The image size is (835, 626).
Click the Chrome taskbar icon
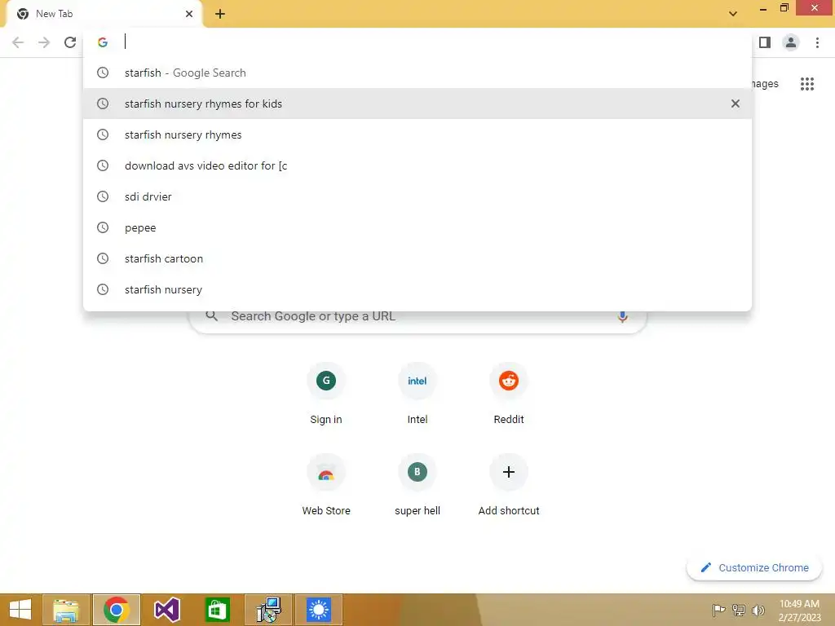pyautogui.click(x=117, y=610)
